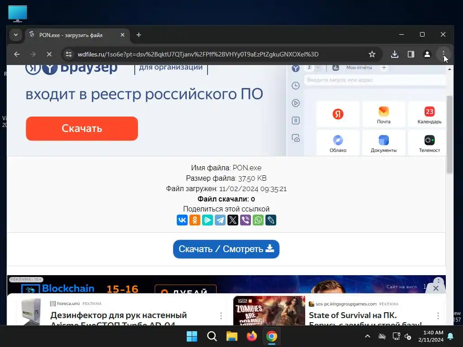Click the Zombies game ad thumbnail

(x=269, y=311)
